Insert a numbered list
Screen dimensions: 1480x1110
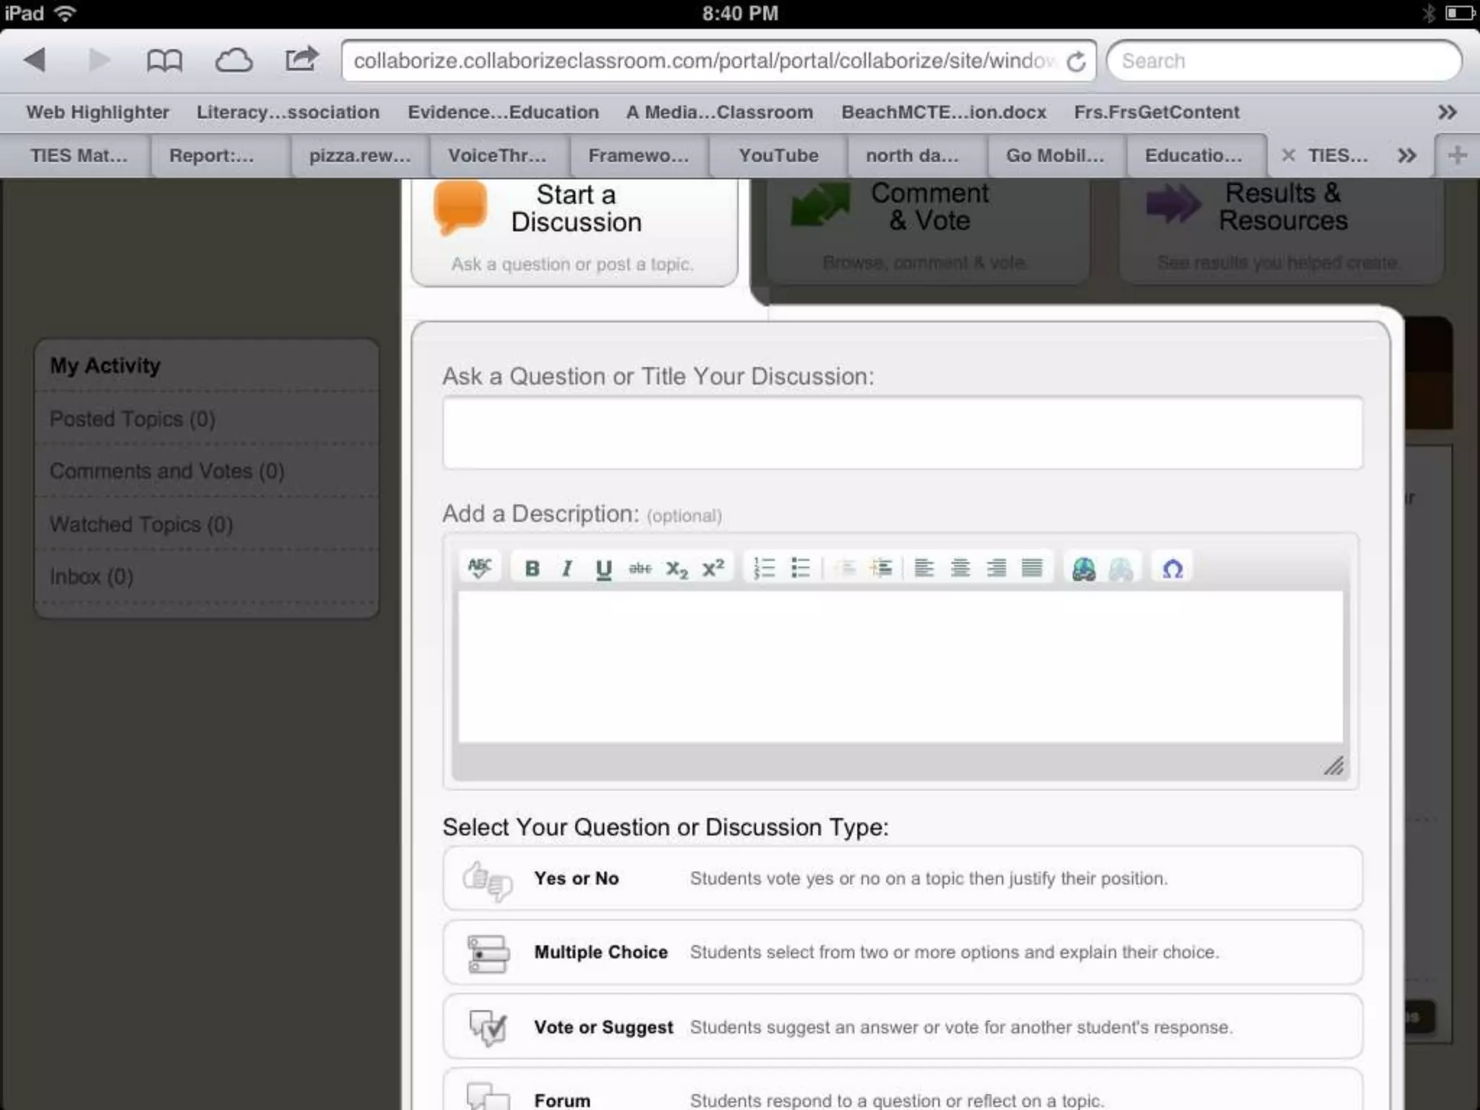click(764, 569)
